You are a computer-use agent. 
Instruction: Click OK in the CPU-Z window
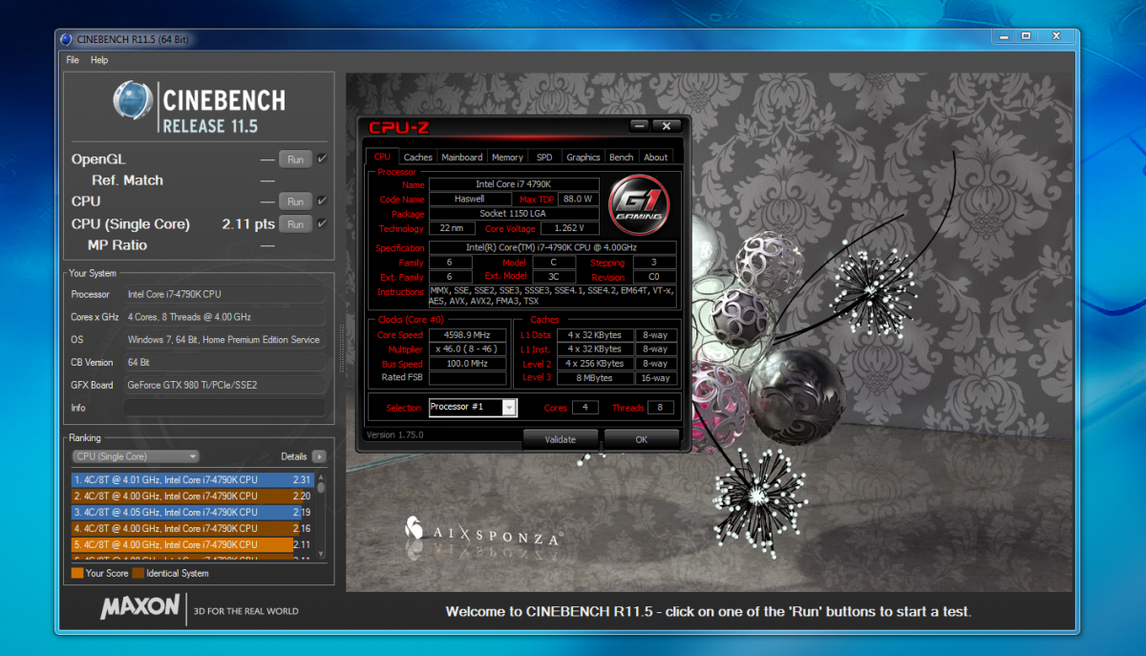[641, 439]
